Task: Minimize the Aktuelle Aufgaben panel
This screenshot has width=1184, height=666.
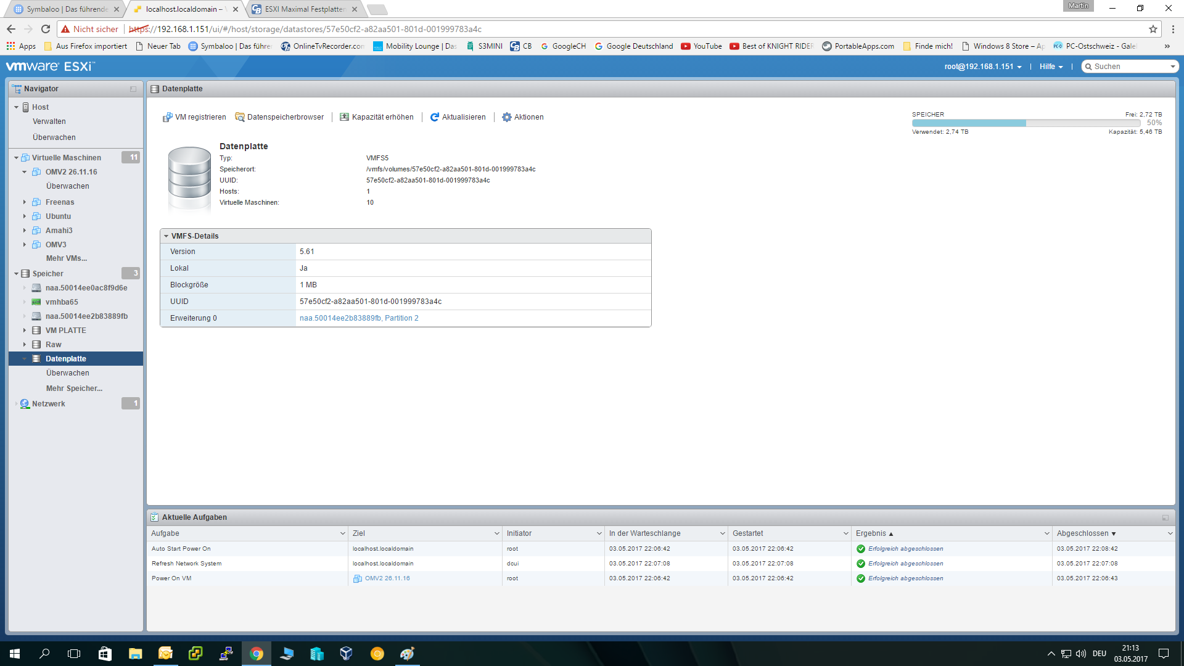Action: point(1165,517)
